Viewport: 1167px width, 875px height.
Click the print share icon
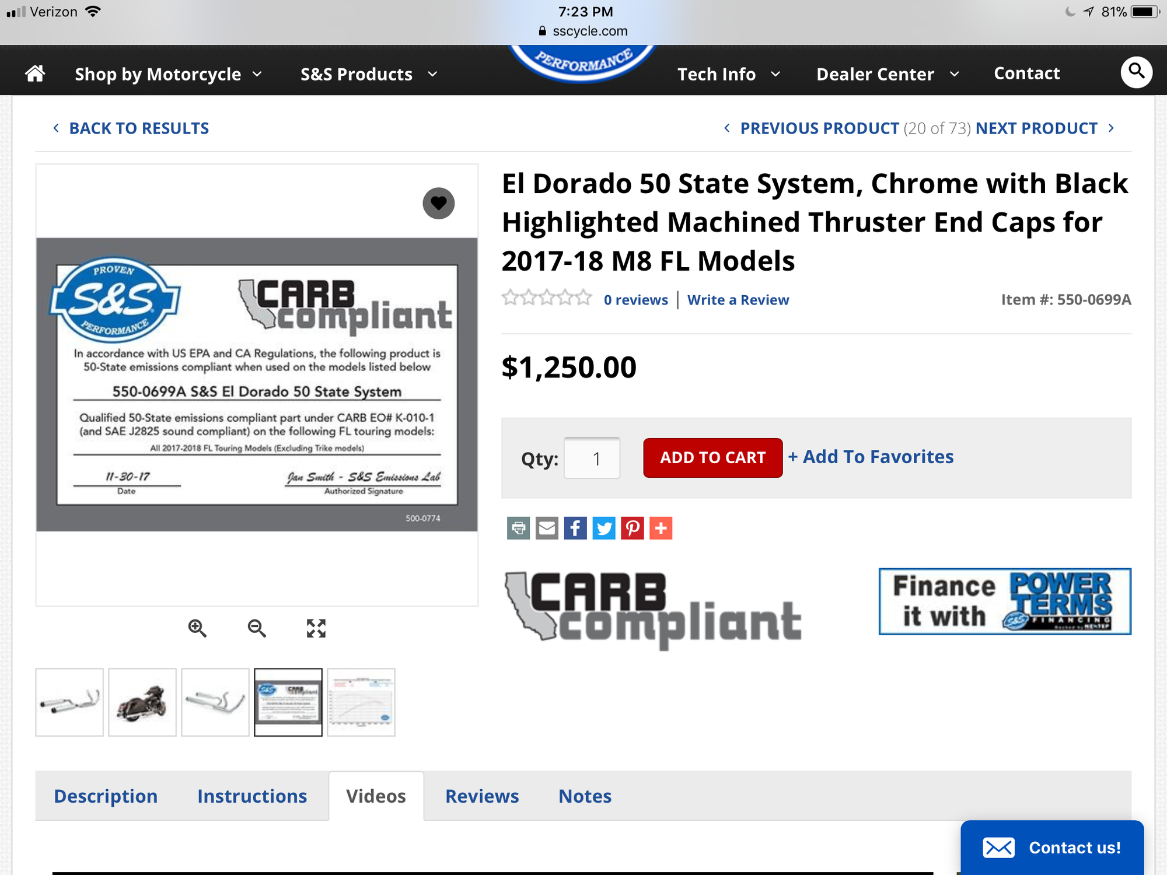pos(518,528)
